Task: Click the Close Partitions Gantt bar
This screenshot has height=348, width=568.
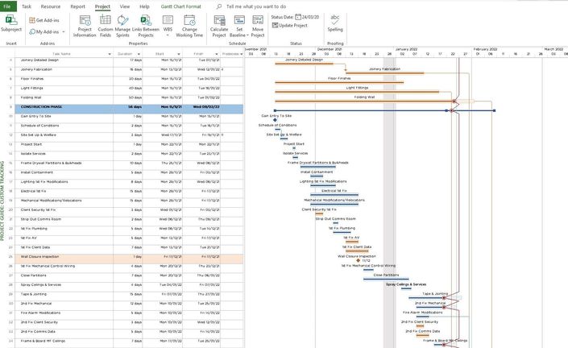Action: click(386, 280)
